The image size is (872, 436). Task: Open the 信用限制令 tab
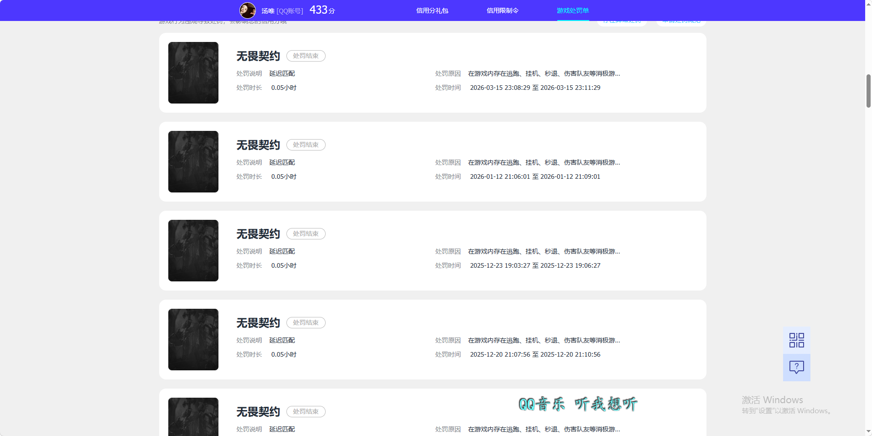click(502, 10)
